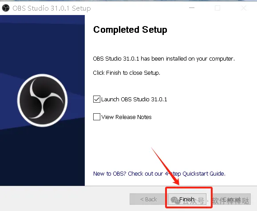Viewport: 257px width, 211px height.
Task: Click the OBS icon in the title bar
Action: 6,8
